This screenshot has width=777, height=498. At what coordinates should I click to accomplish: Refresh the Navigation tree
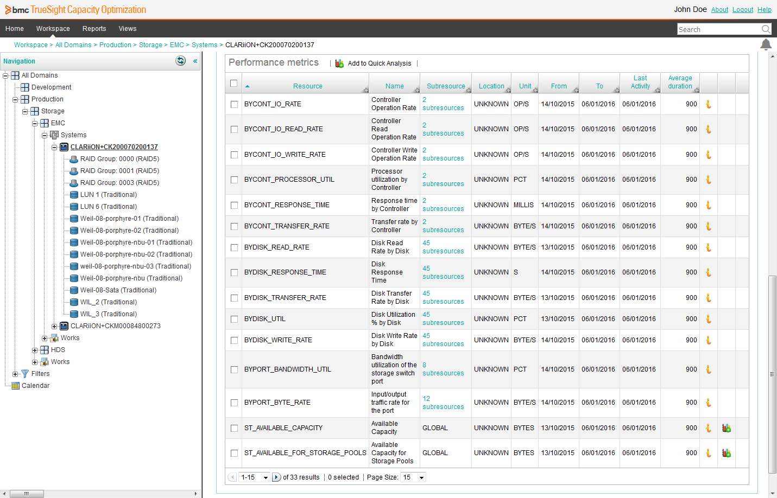click(x=181, y=61)
